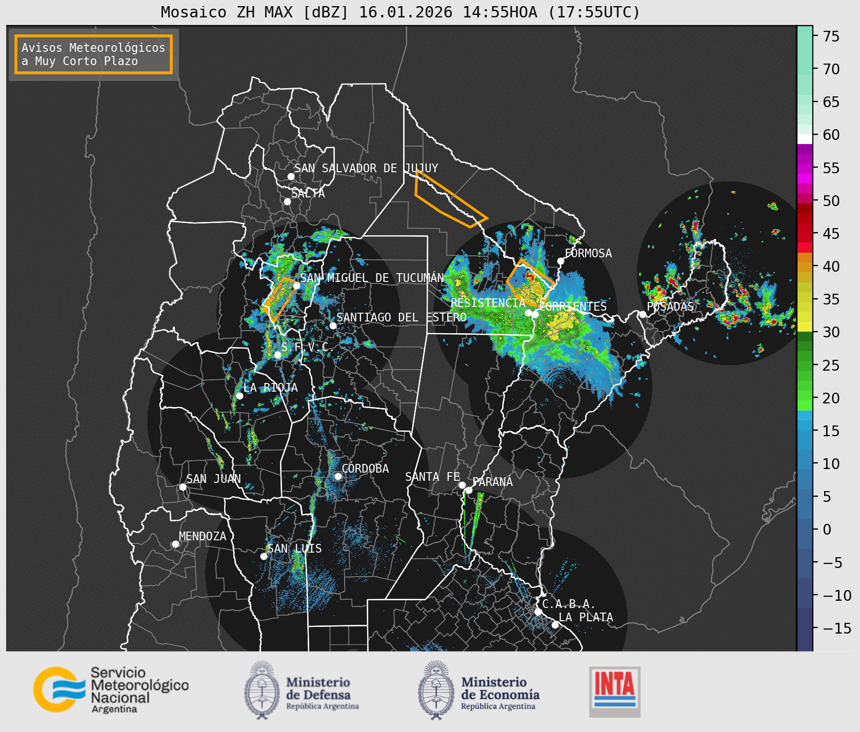Click the SANTIAGO DEL ESTERO label
This screenshot has width=860, height=732.
[x=402, y=317]
